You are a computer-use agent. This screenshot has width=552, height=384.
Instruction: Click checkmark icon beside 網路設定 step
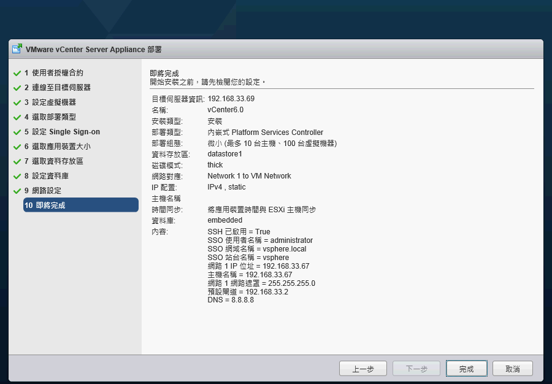tap(17, 191)
